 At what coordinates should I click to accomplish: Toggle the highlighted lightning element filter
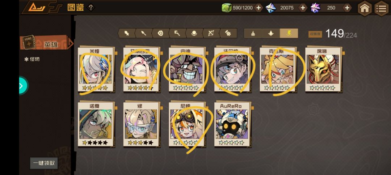click(x=289, y=33)
